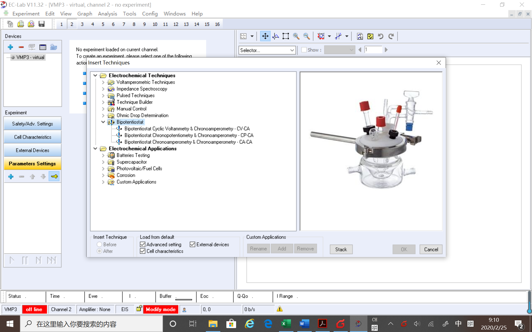Add a technique with the blue plus
This screenshot has width=532, height=332.
point(11,177)
